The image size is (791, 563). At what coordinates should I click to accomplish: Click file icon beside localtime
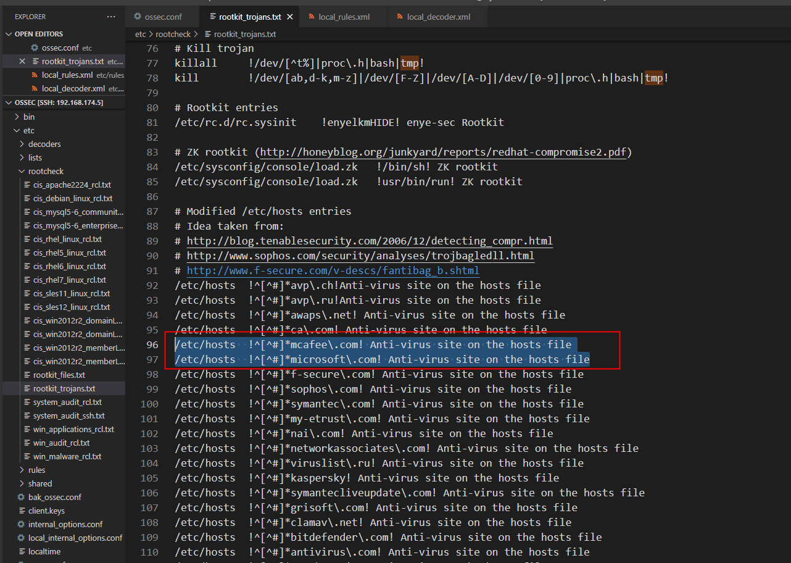coord(22,551)
